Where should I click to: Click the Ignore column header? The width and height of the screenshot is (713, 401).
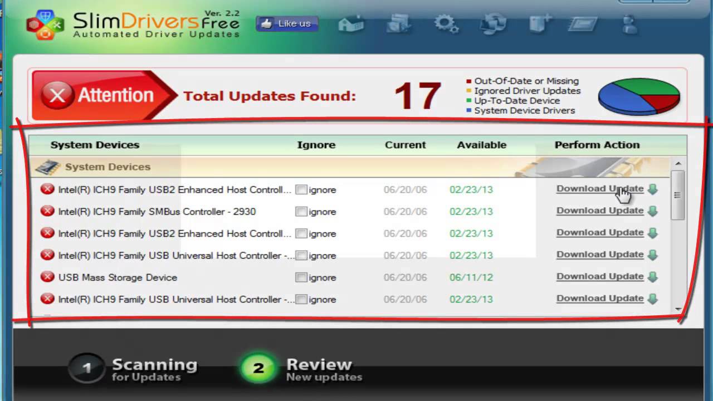pos(316,145)
